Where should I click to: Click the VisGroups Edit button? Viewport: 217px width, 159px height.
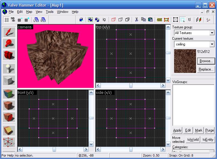coord(188,130)
